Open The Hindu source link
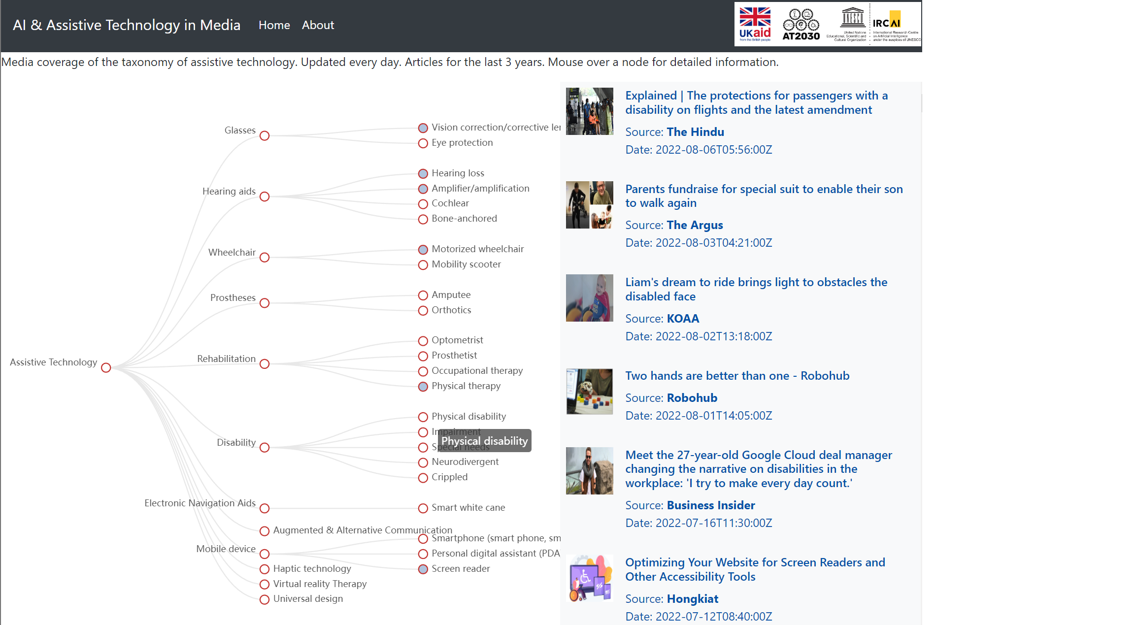Image resolution: width=1135 pixels, height=625 pixels. 695,132
